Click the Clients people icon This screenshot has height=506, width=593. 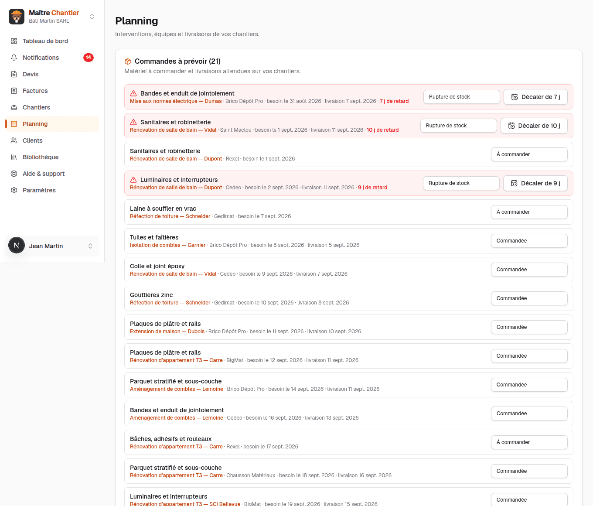[x=14, y=140]
